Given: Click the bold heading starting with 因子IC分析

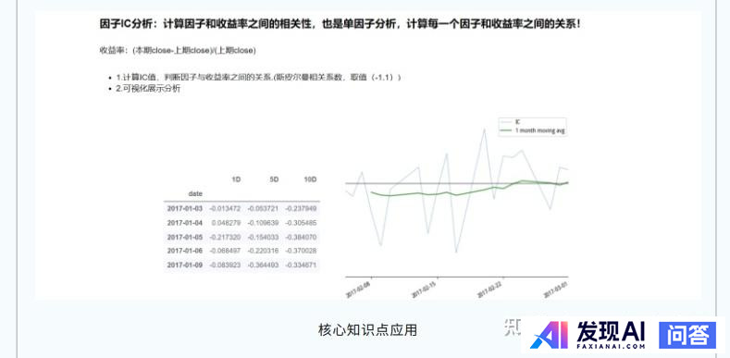Looking at the screenshot, I should click(340, 24).
